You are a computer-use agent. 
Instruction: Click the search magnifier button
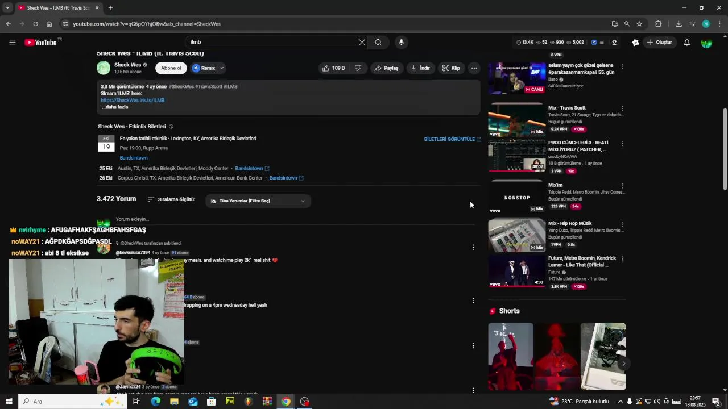(378, 43)
